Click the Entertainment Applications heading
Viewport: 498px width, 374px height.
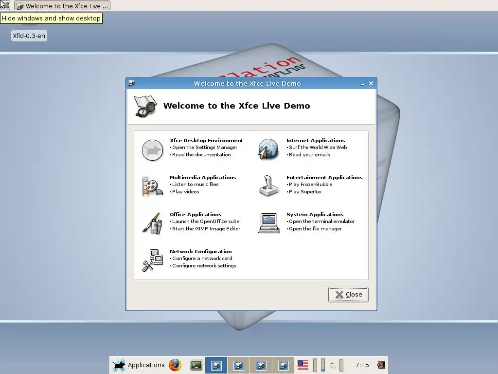coord(324,177)
